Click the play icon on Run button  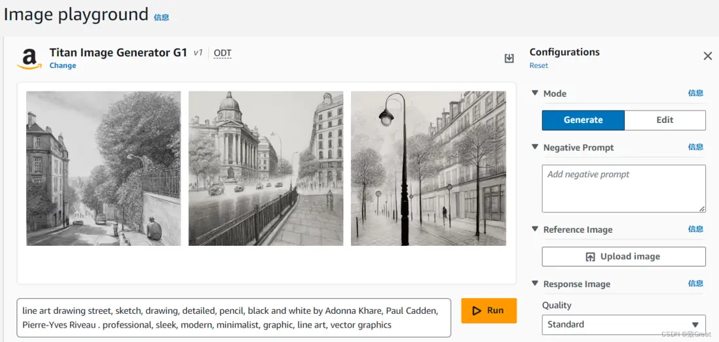(477, 311)
